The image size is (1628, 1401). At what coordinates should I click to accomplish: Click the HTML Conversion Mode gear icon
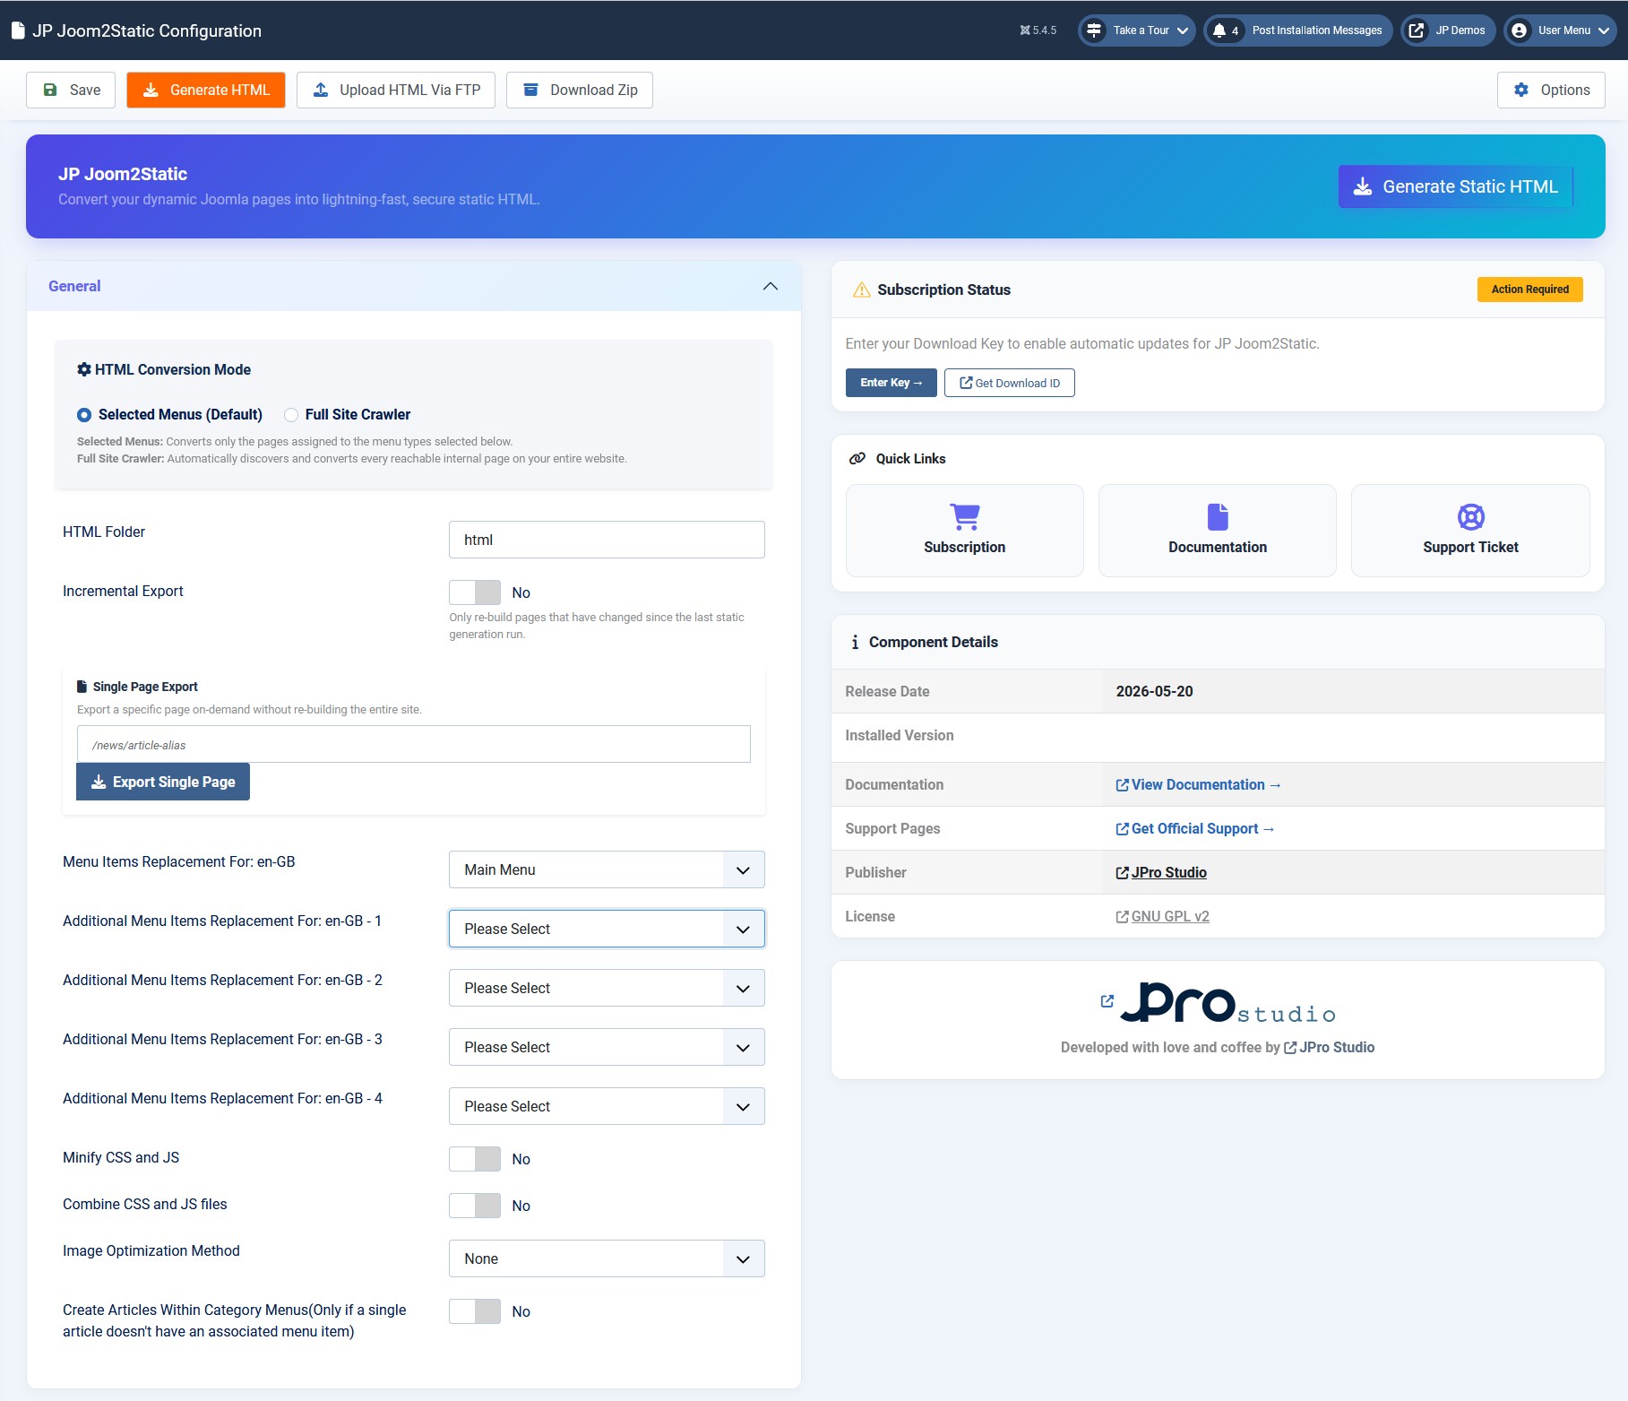(x=84, y=369)
